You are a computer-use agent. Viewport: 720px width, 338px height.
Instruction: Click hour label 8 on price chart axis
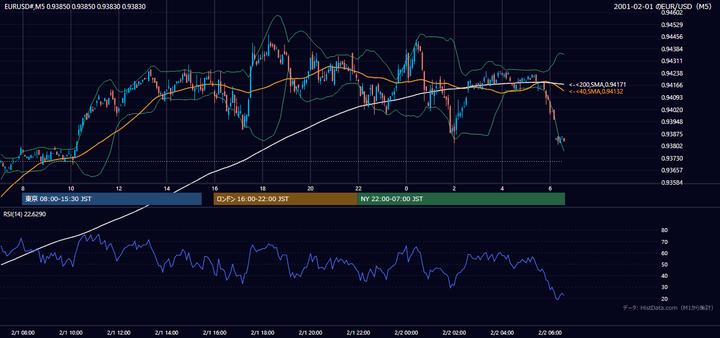23,188
